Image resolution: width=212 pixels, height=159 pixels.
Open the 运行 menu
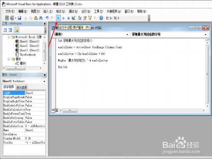pos(86,11)
